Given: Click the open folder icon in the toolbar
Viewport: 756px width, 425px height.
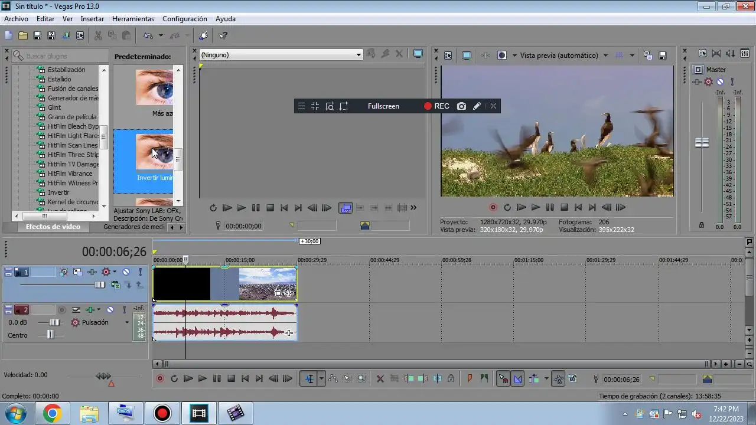Looking at the screenshot, I should pyautogui.click(x=22, y=35).
